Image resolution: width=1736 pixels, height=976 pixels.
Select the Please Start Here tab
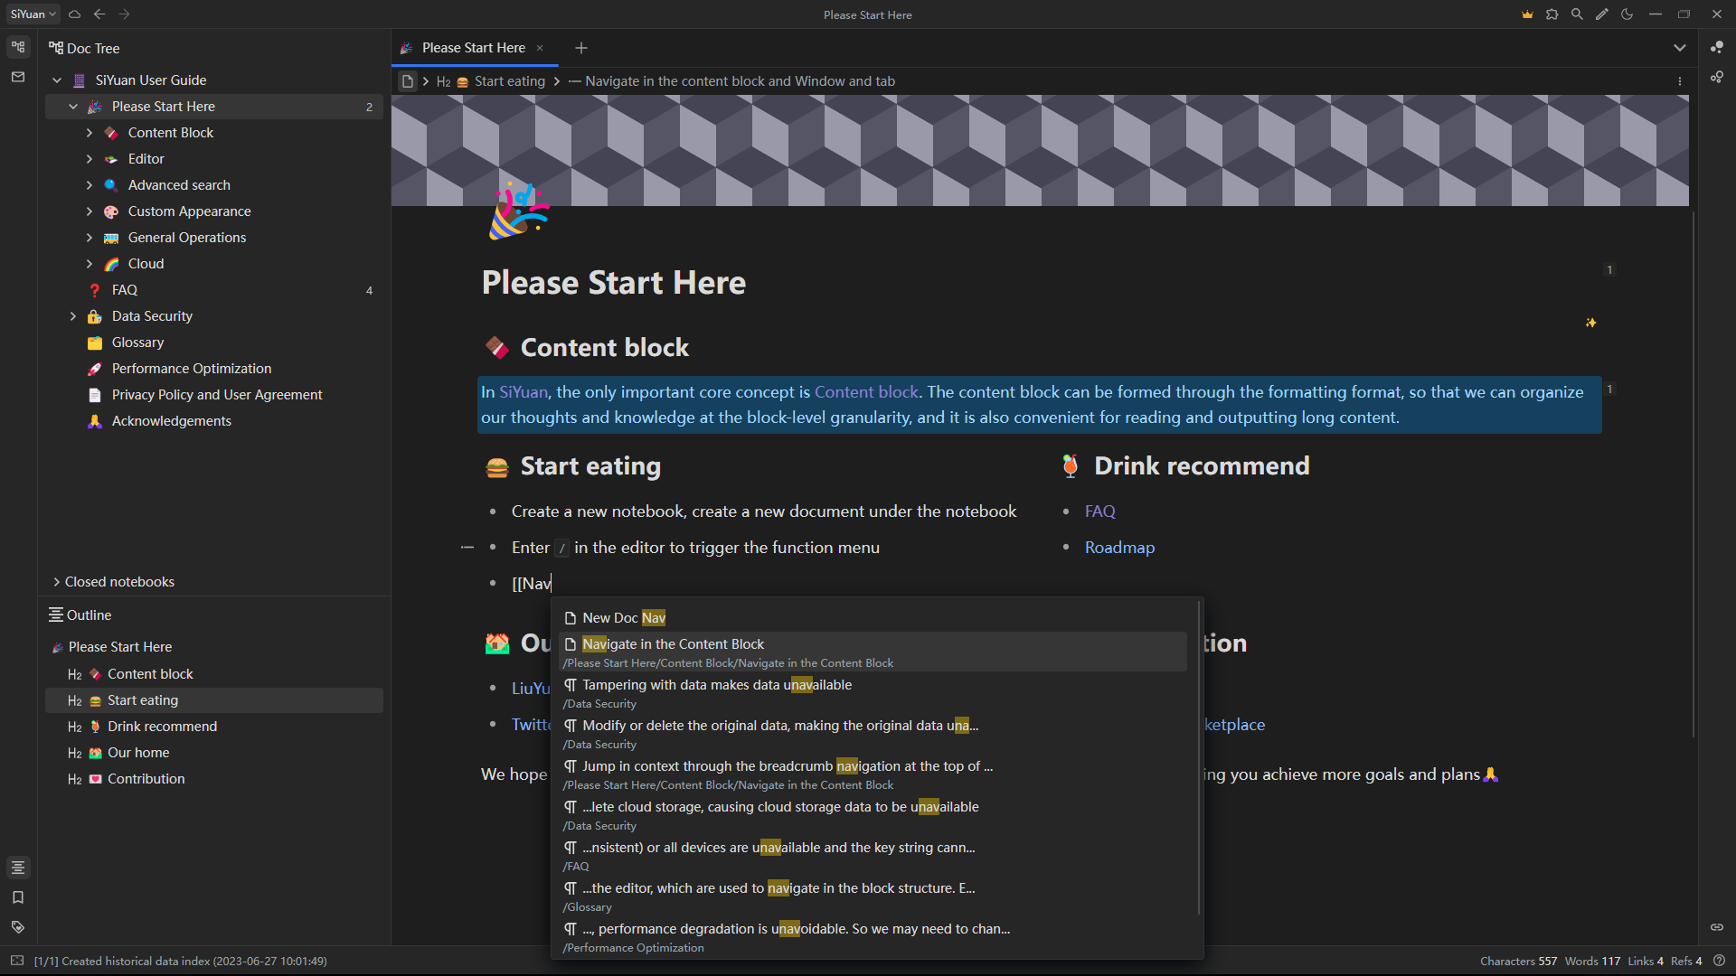473,48
